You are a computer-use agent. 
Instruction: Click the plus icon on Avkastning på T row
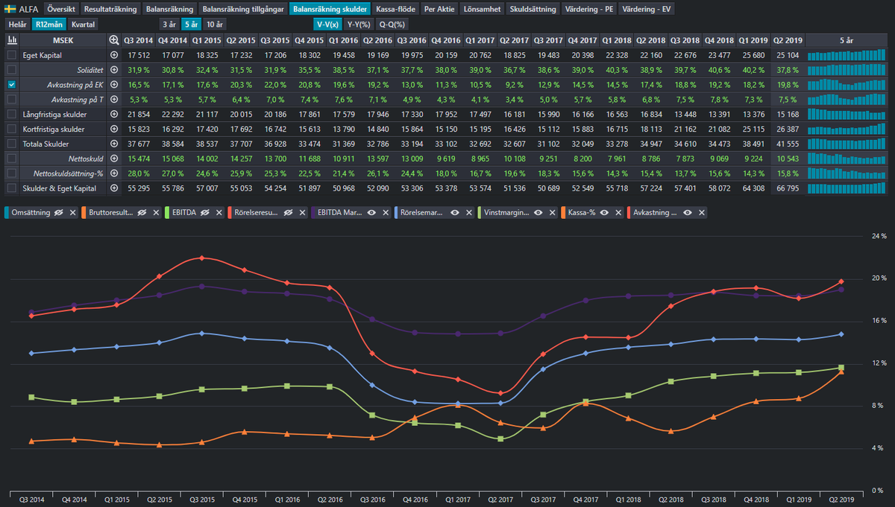click(114, 99)
